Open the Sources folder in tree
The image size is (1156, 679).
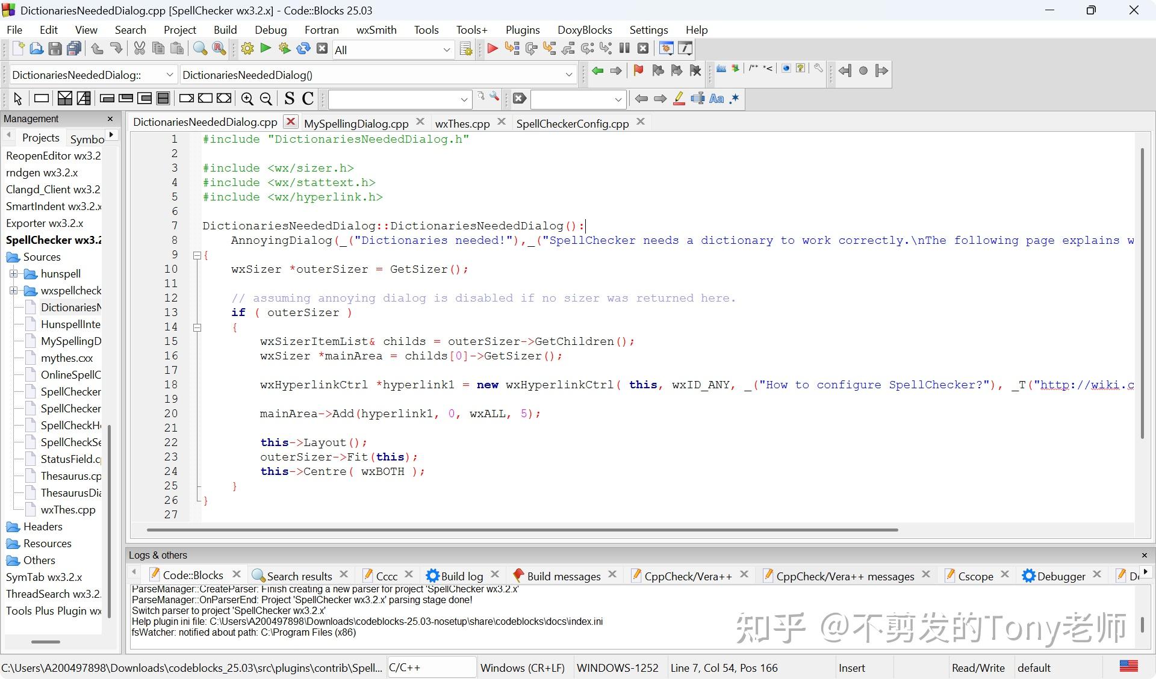[42, 257]
